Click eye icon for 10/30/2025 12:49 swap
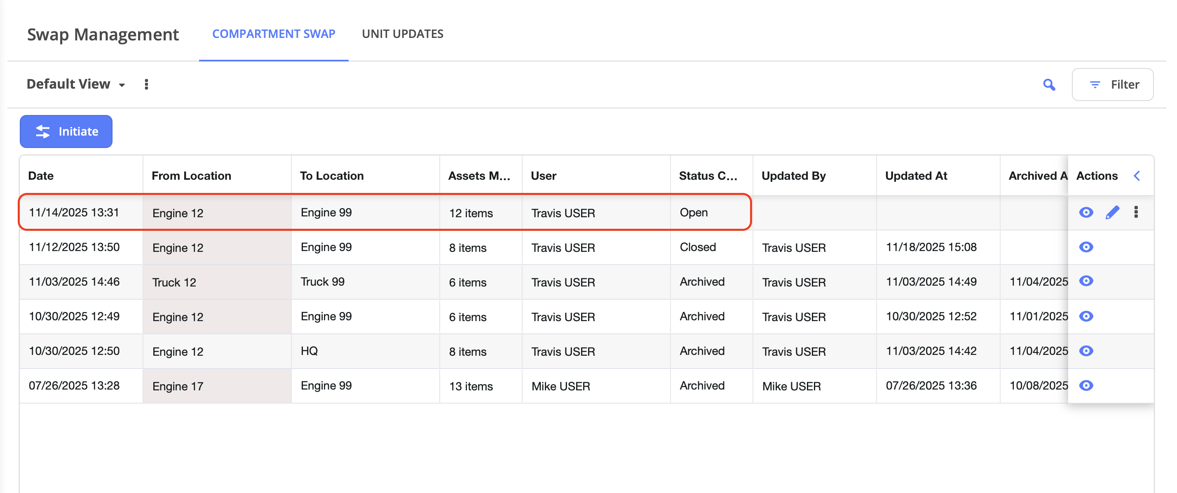Image resolution: width=1177 pixels, height=493 pixels. tap(1086, 316)
